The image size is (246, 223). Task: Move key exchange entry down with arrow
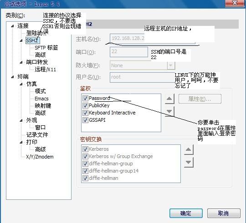[x=189, y=162]
